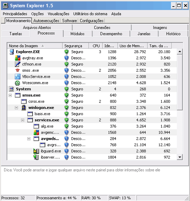190x201 pixels.
Task: Select the avgtray.exe colorful icon
Action: (x=18, y=58)
